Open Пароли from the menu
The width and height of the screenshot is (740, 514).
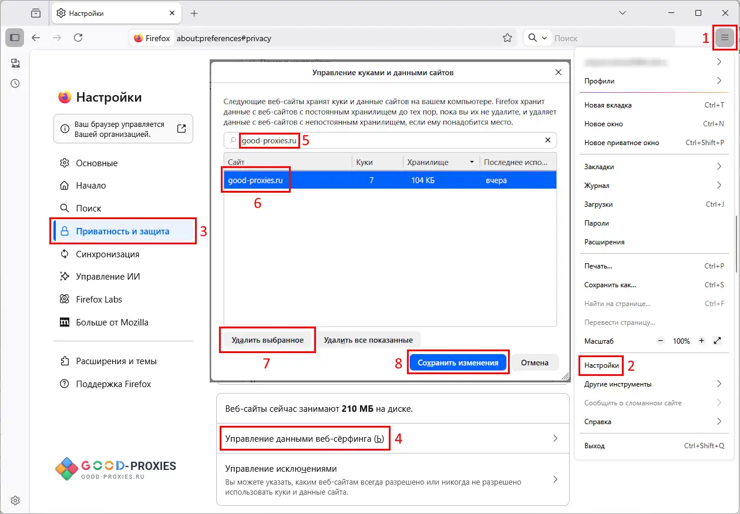tap(654, 223)
